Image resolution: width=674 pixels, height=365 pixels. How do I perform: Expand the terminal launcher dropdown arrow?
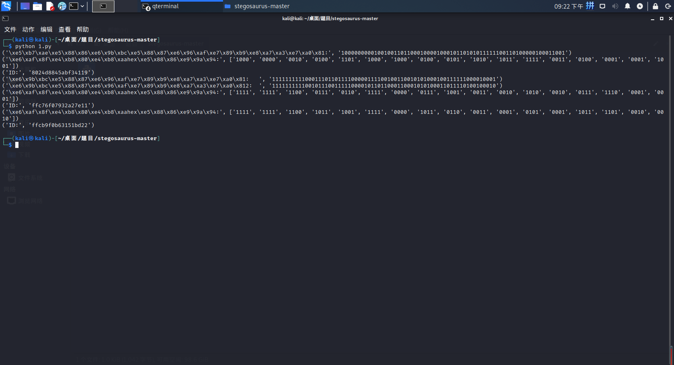click(x=82, y=6)
